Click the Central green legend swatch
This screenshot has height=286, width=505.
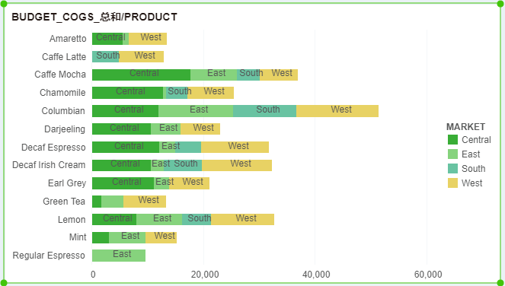(452, 140)
